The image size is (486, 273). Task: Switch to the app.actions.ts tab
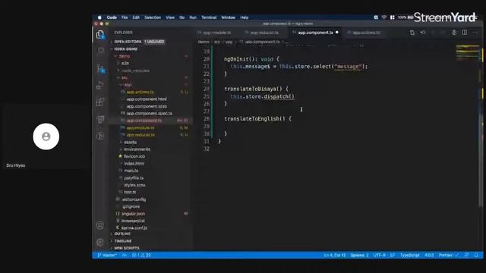pyautogui.click(x=366, y=33)
